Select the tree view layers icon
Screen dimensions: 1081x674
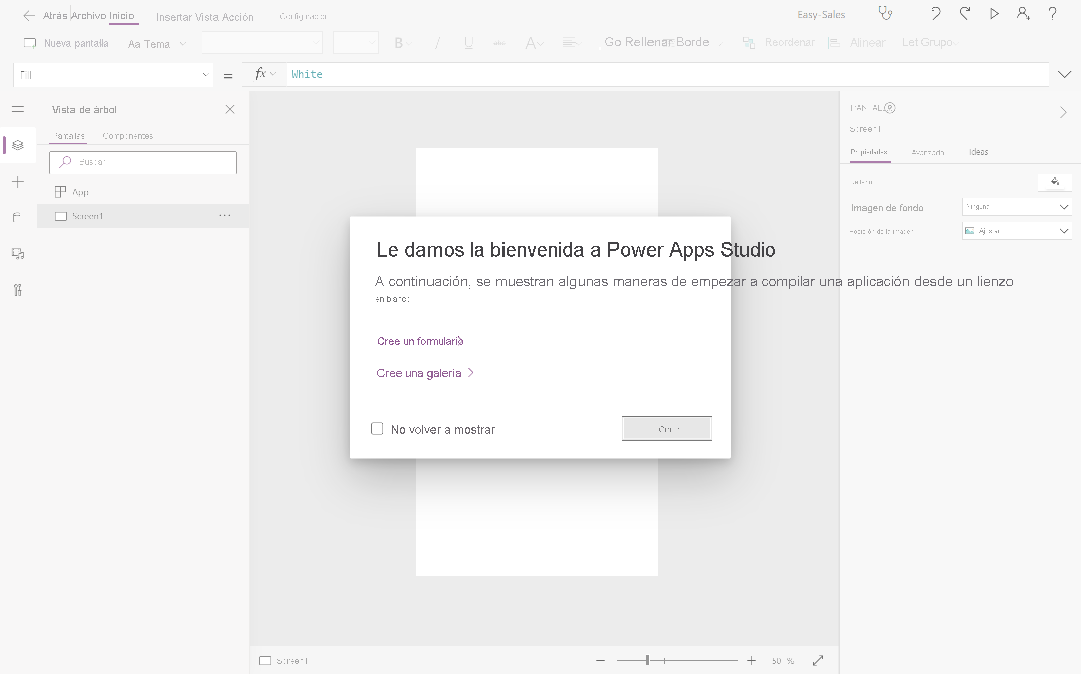[18, 145]
